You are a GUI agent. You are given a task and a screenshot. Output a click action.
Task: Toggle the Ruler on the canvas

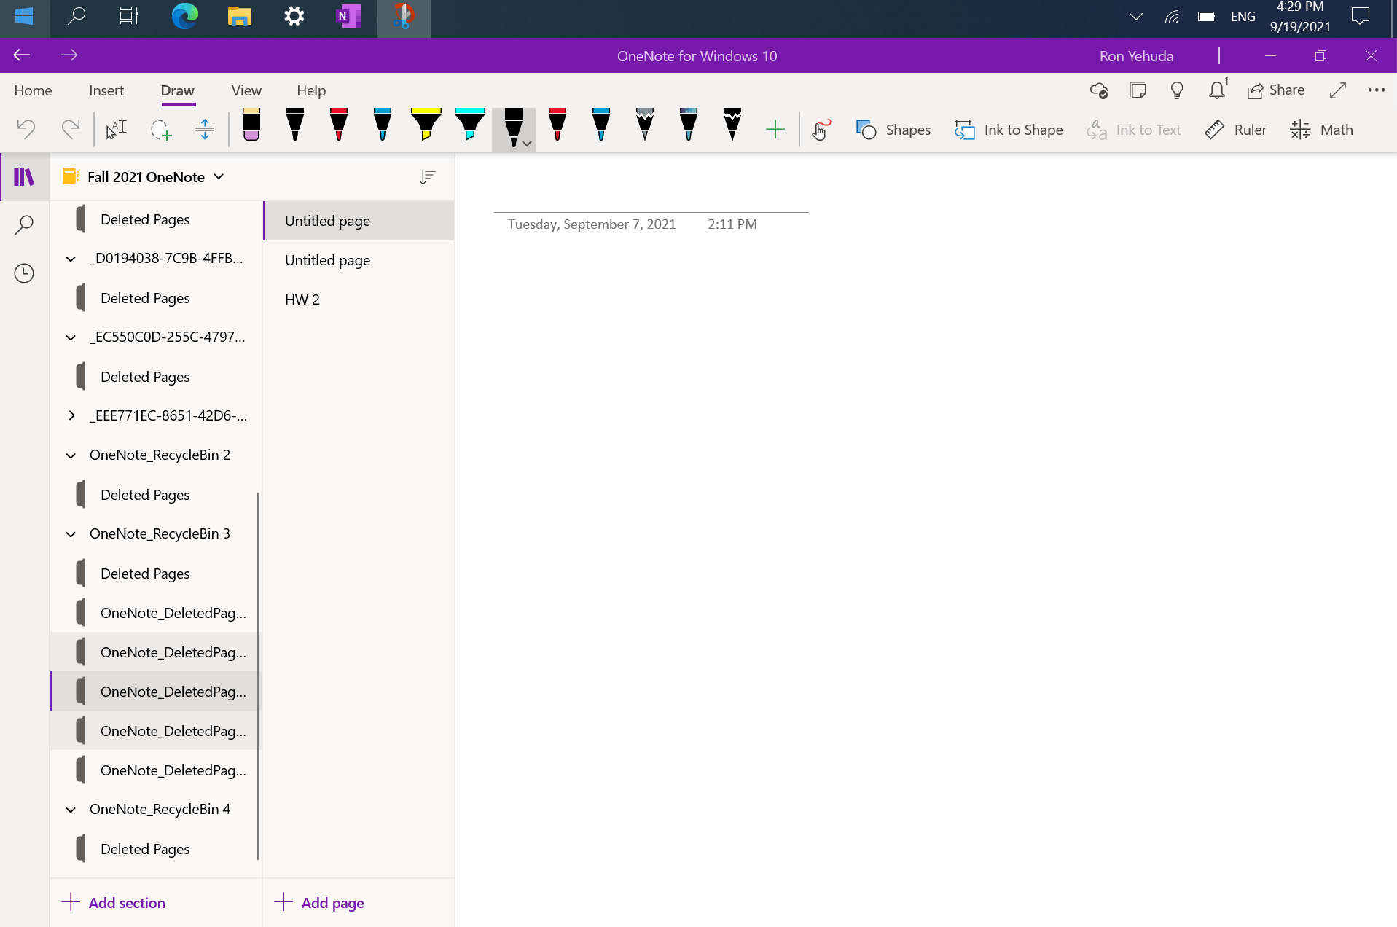1236,129
